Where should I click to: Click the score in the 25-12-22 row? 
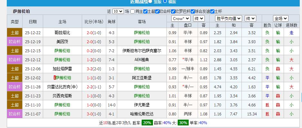click(x=94, y=33)
